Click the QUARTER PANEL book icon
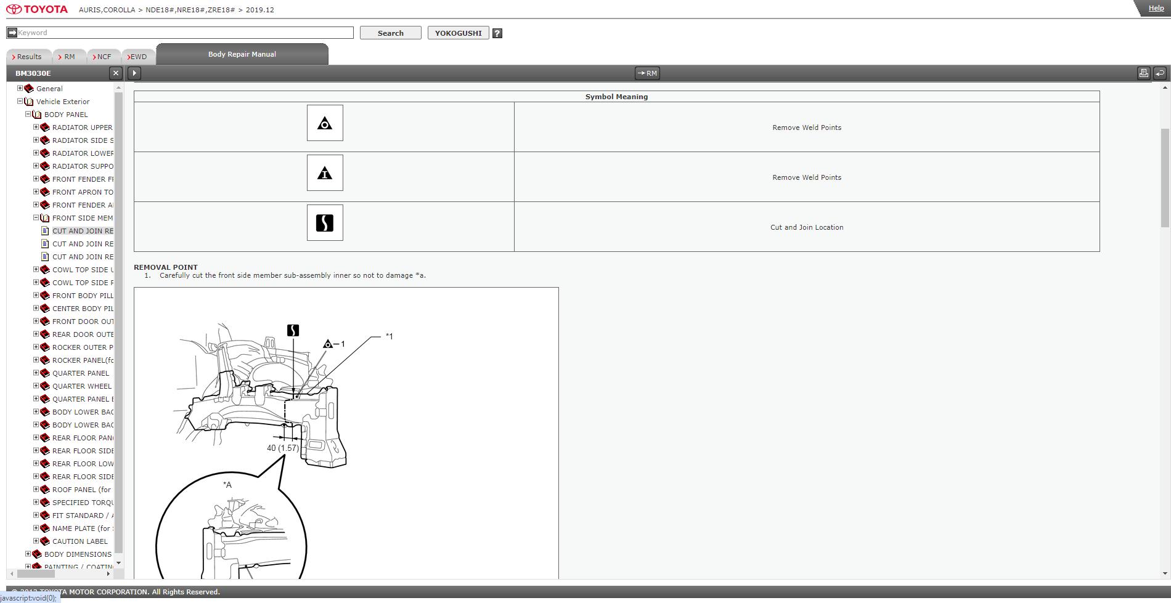Viewport: 1171px width, 603px height. pyautogui.click(x=45, y=373)
